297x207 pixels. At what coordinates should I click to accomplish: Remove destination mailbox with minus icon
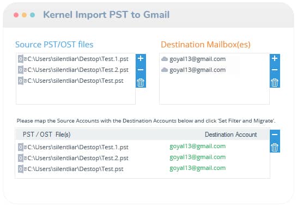coord(275,70)
